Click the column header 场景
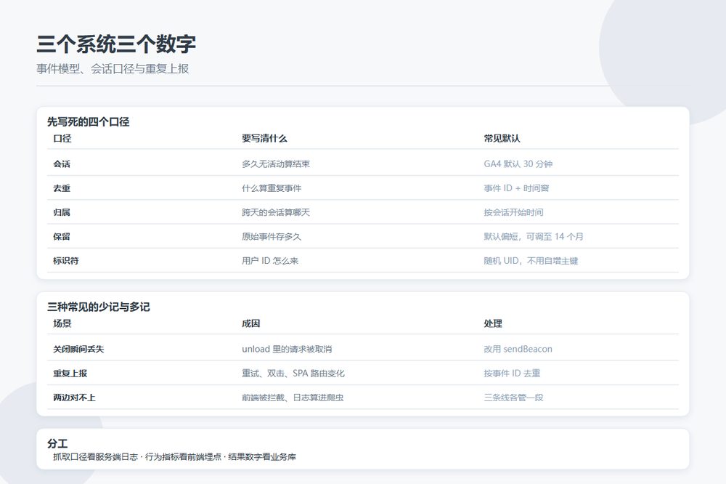Viewport: 726px width, 484px height. 62,323
